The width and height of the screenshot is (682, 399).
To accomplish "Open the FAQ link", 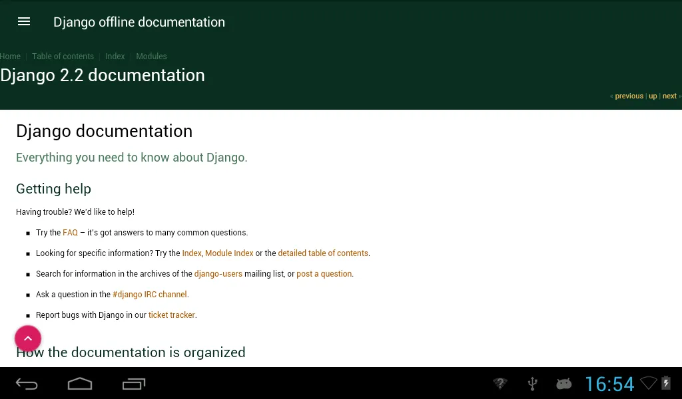I will click(70, 233).
